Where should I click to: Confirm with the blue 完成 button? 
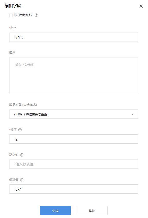55,211
